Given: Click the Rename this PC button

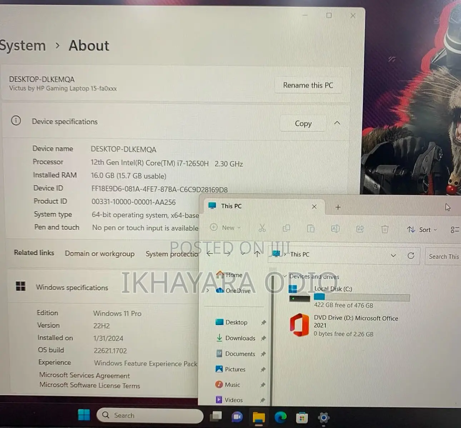Looking at the screenshot, I should click(x=308, y=85).
